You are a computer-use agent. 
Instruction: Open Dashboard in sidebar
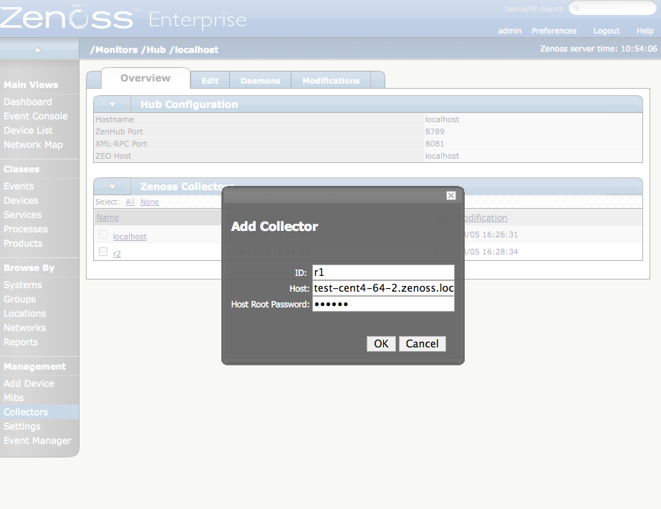pos(28,102)
